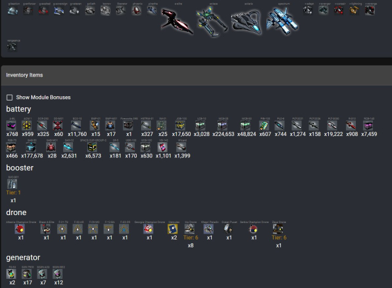
Task: Choose the vengeance ship icon
Action: (x=13, y=47)
